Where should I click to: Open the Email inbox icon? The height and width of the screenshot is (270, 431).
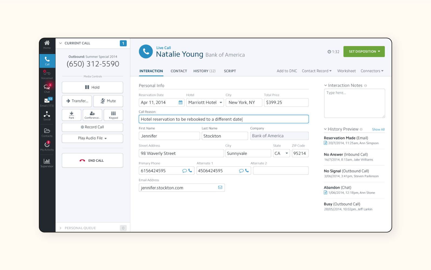point(47,102)
